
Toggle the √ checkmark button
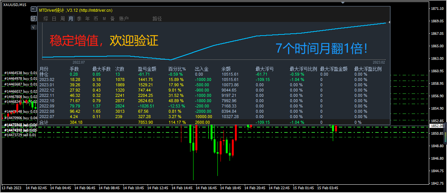pyautogui.click(x=33, y=27)
